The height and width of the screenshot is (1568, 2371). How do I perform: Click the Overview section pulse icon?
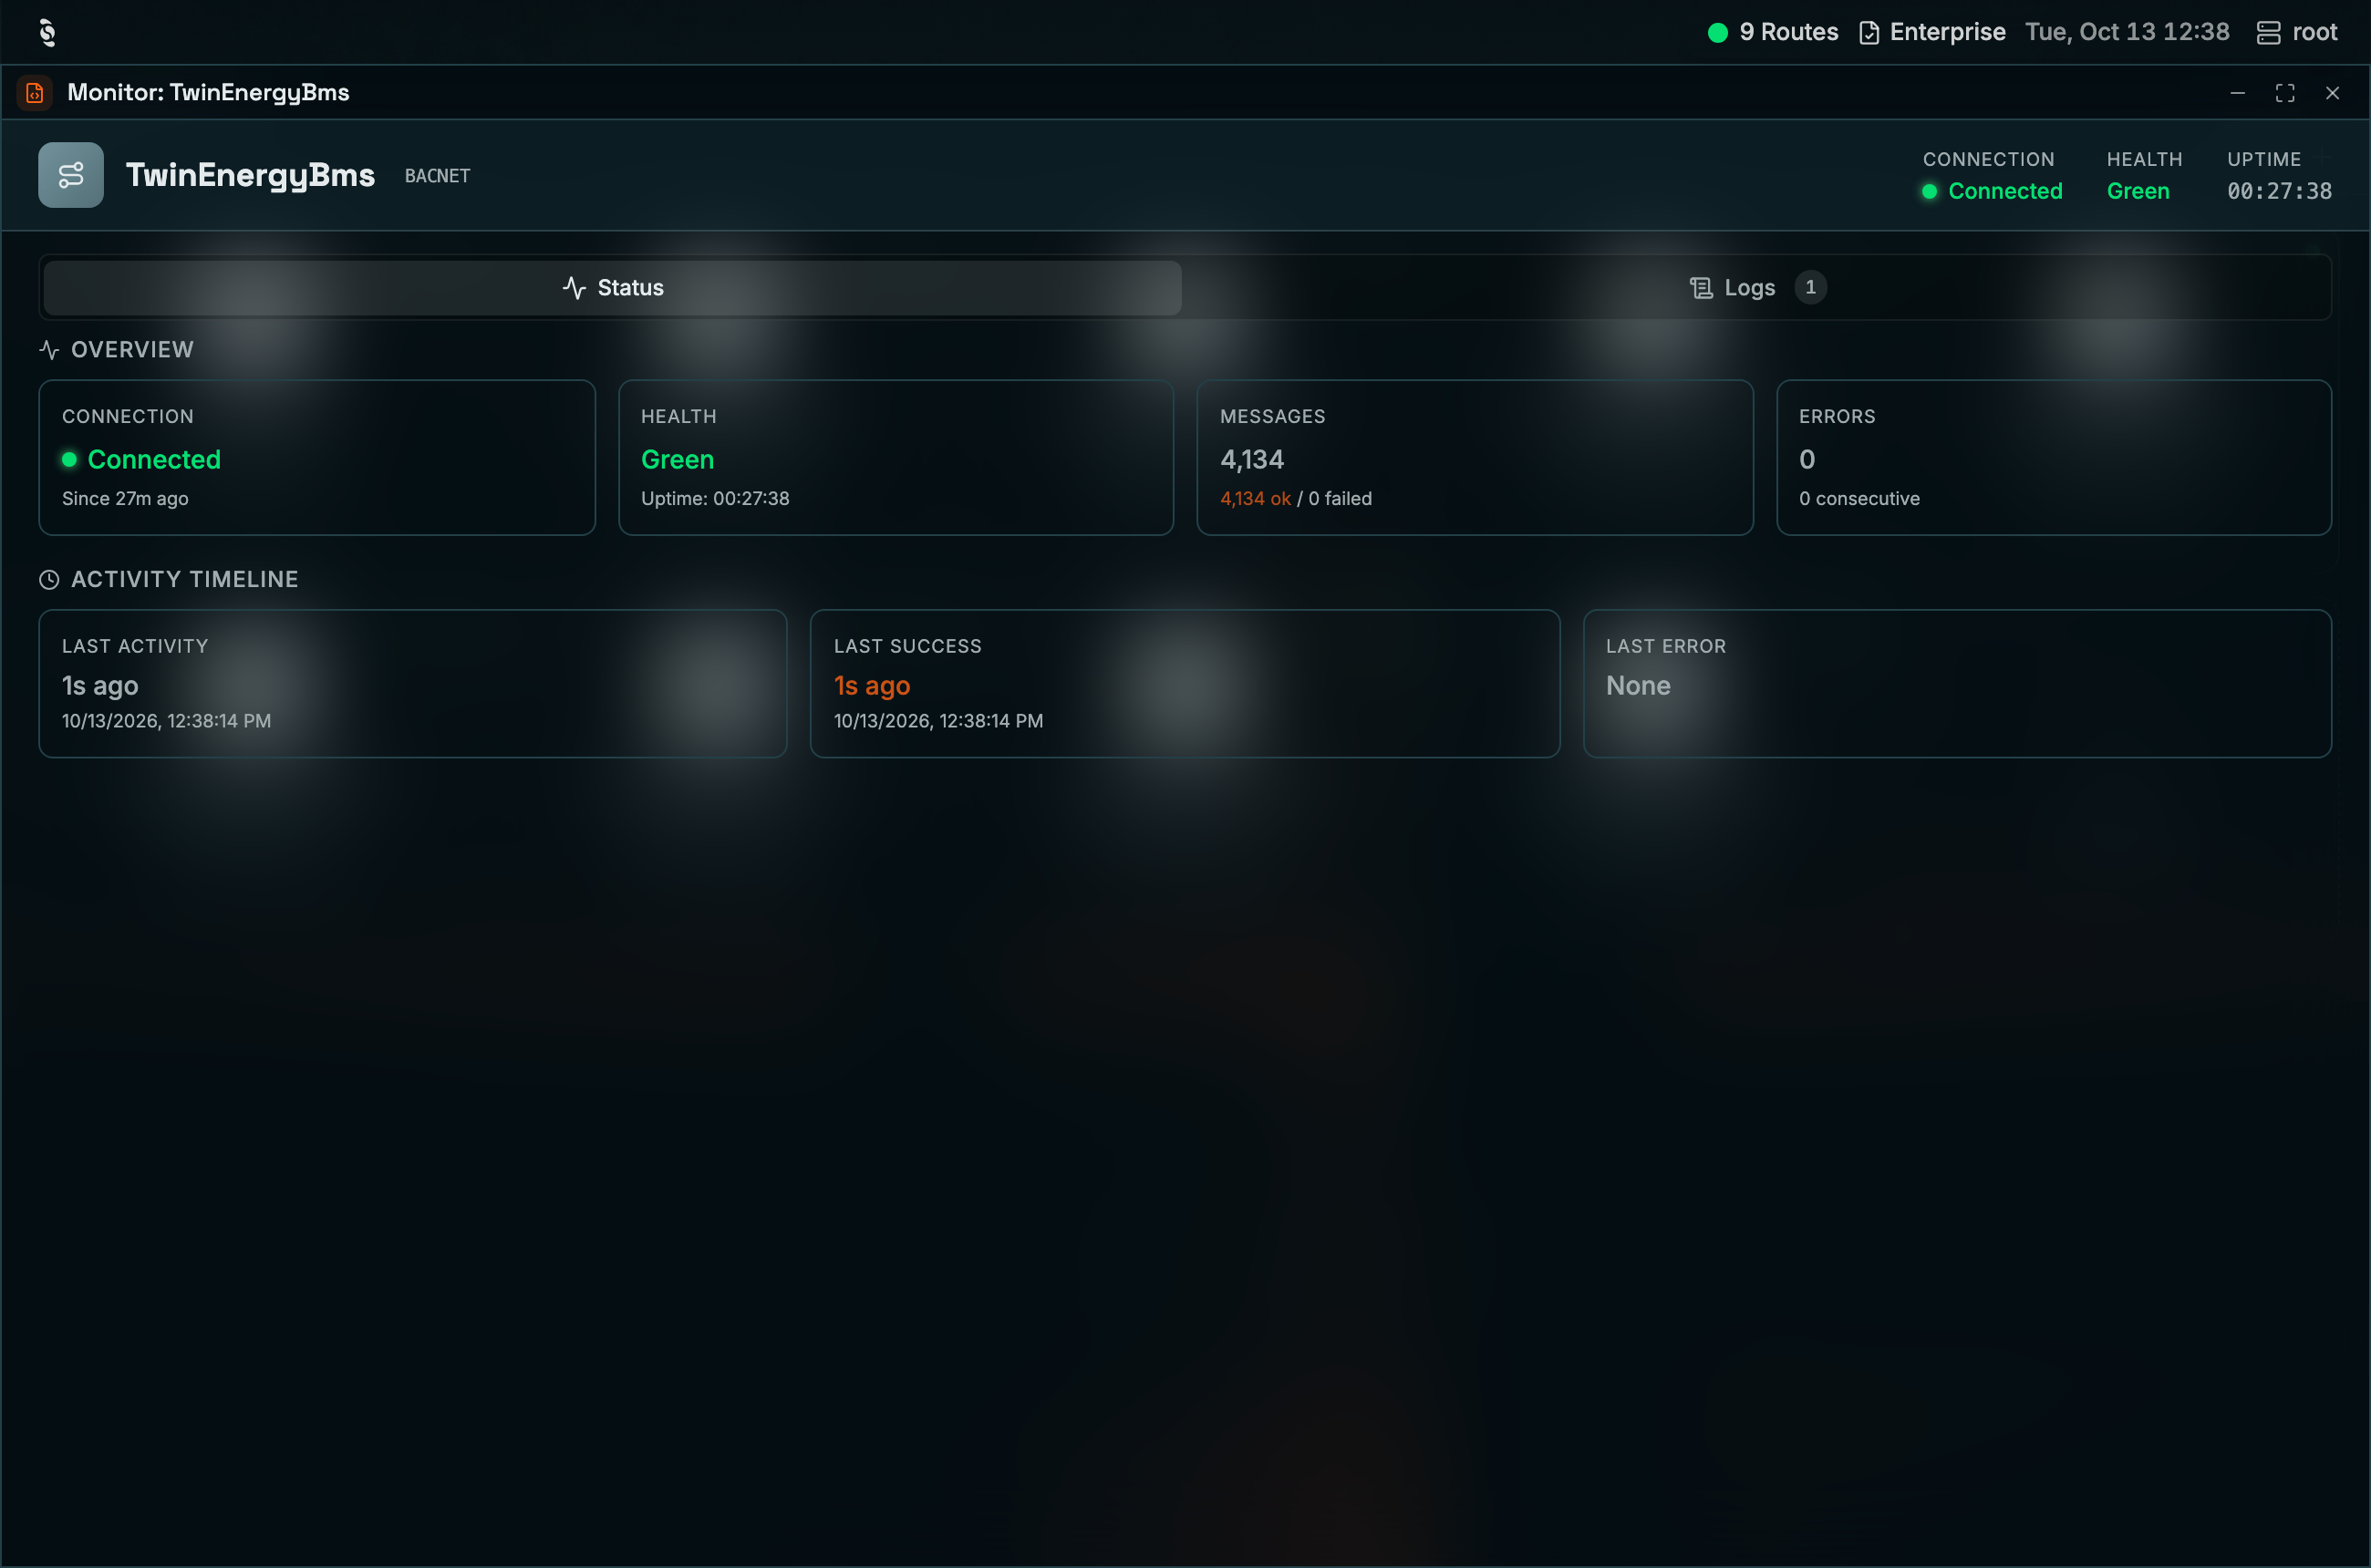(49, 350)
